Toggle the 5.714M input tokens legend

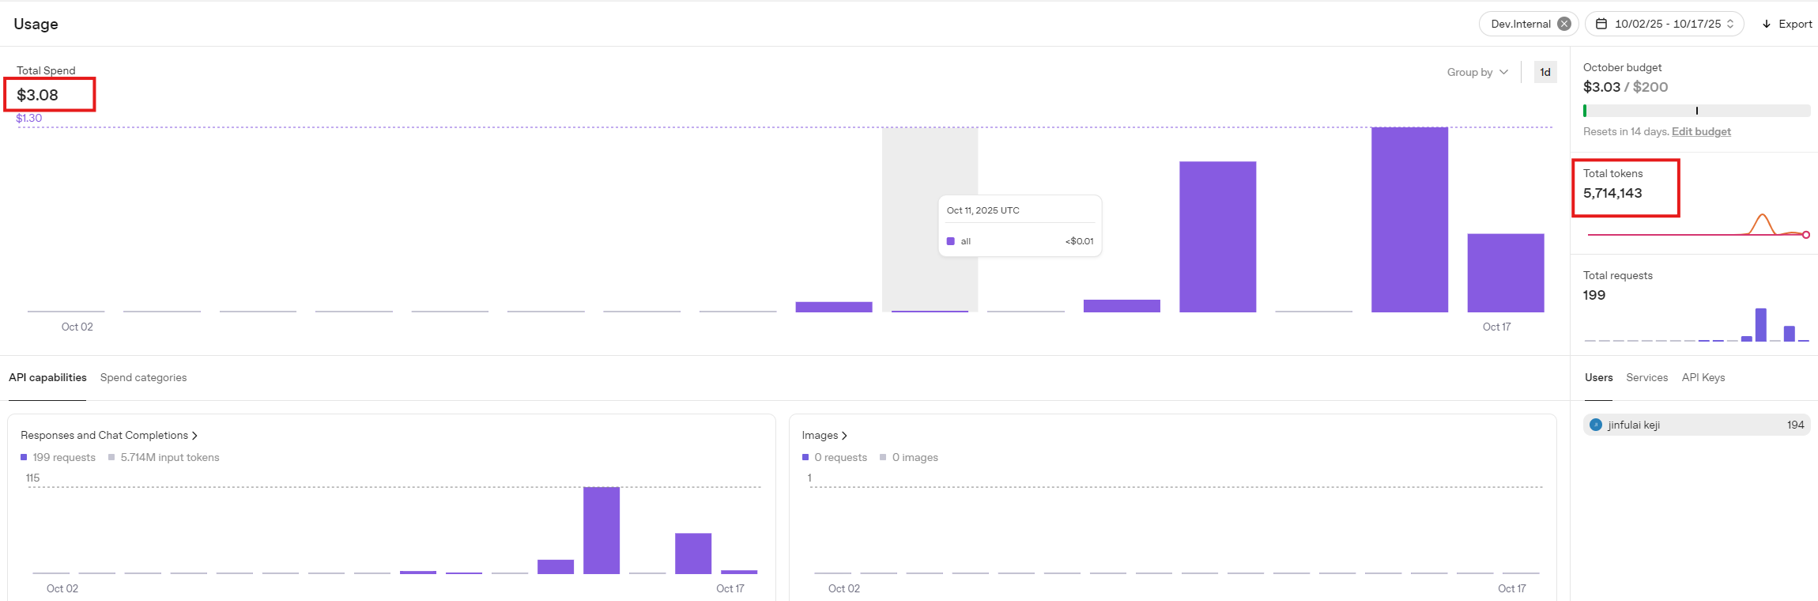click(164, 457)
